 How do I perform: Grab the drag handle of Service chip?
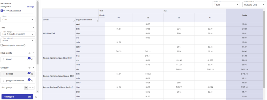(3, 74)
